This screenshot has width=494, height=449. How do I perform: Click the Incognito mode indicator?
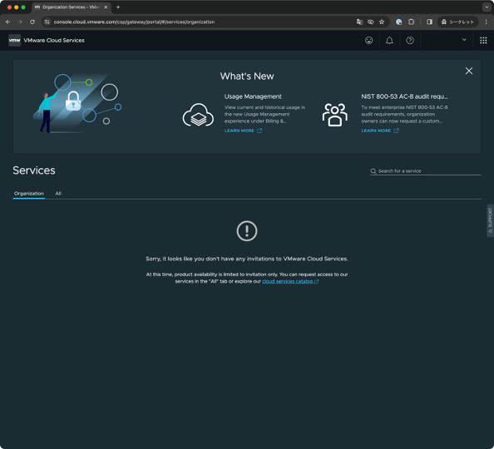457,22
